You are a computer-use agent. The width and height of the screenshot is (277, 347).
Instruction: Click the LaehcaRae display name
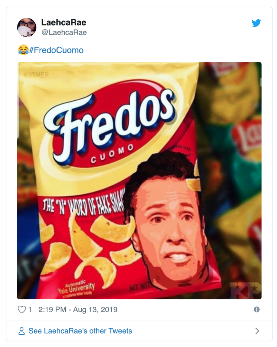64,22
